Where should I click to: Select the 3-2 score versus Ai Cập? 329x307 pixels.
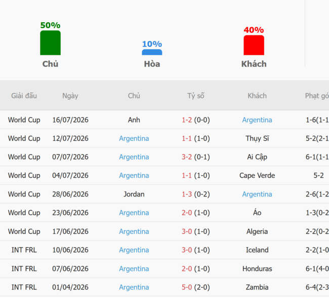187,157
